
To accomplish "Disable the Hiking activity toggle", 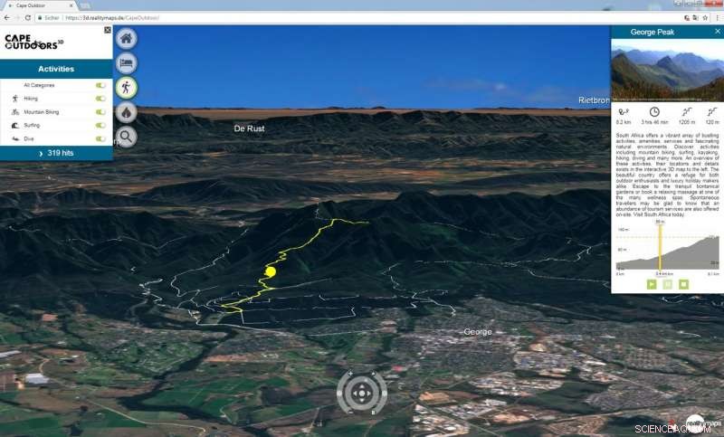I will click(100, 99).
